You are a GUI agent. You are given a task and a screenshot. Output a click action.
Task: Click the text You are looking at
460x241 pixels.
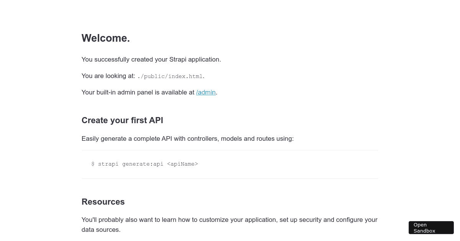pyautogui.click(x=108, y=76)
